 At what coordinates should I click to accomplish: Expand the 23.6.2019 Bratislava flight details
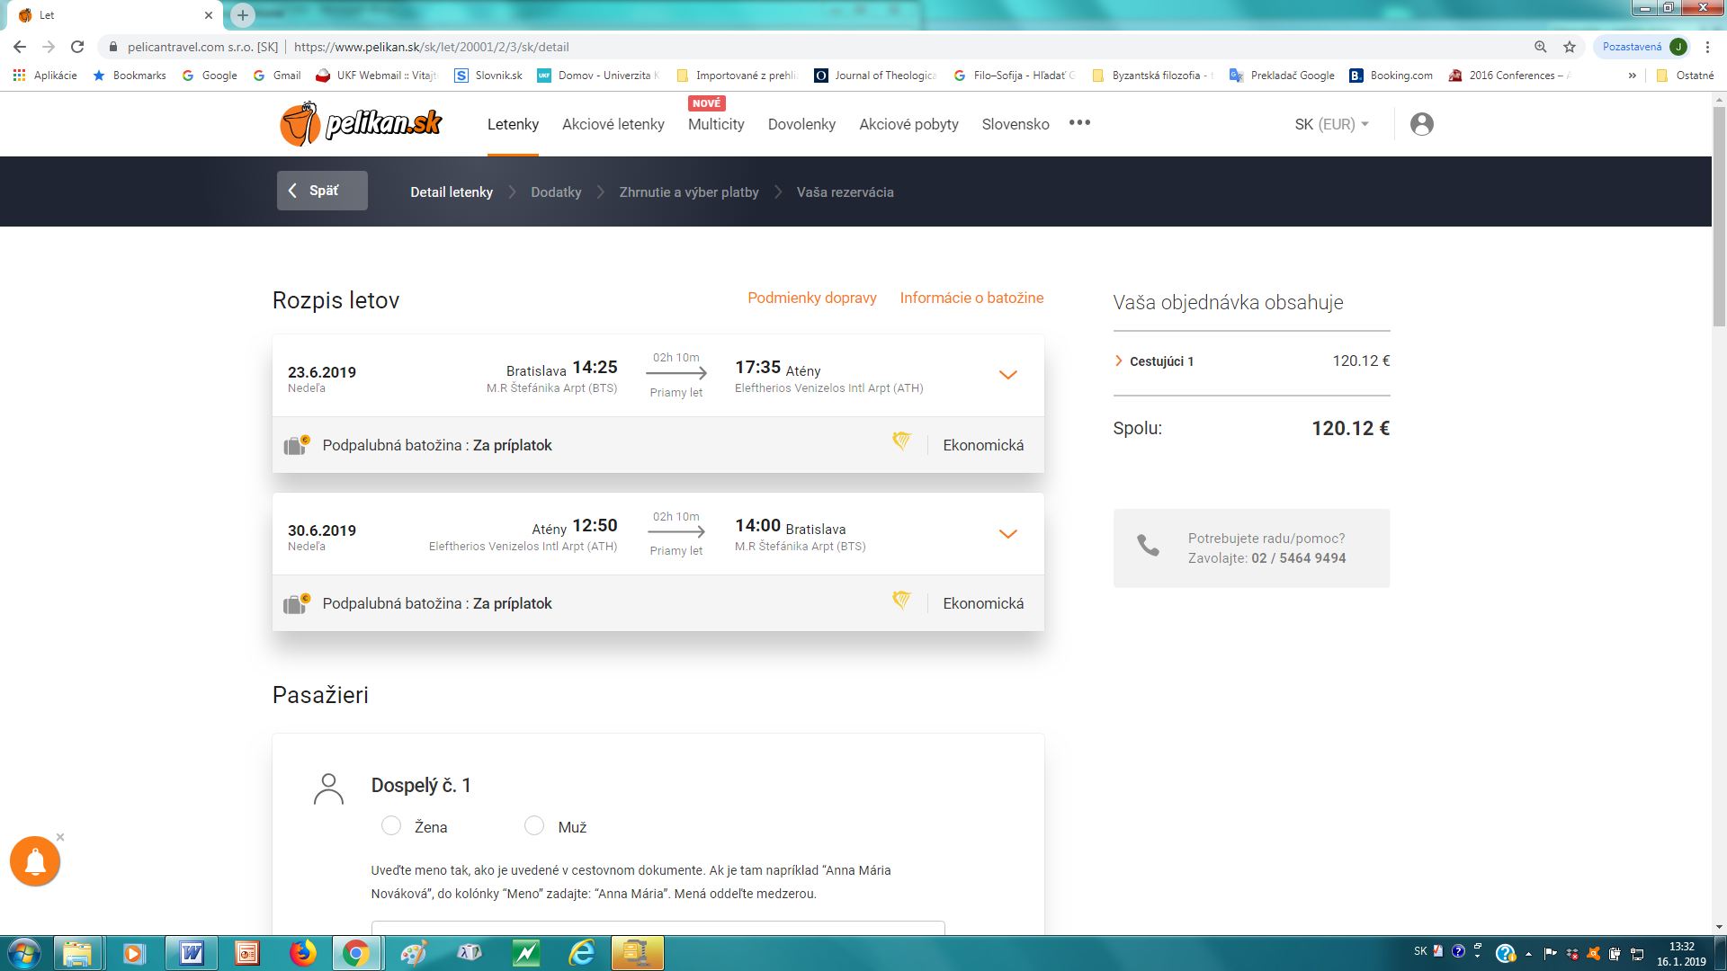click(1007, 375)
